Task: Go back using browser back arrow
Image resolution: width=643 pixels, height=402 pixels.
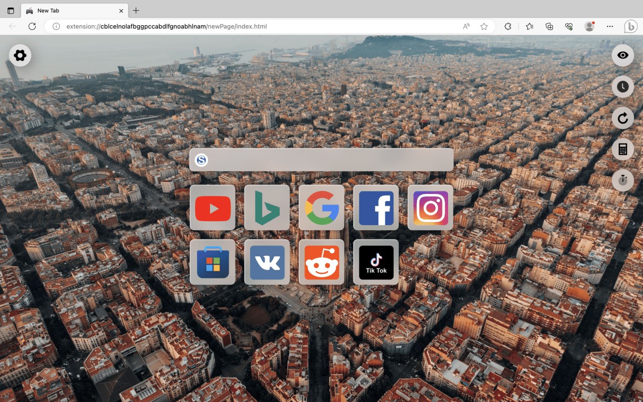Action: tap(13, 26)
